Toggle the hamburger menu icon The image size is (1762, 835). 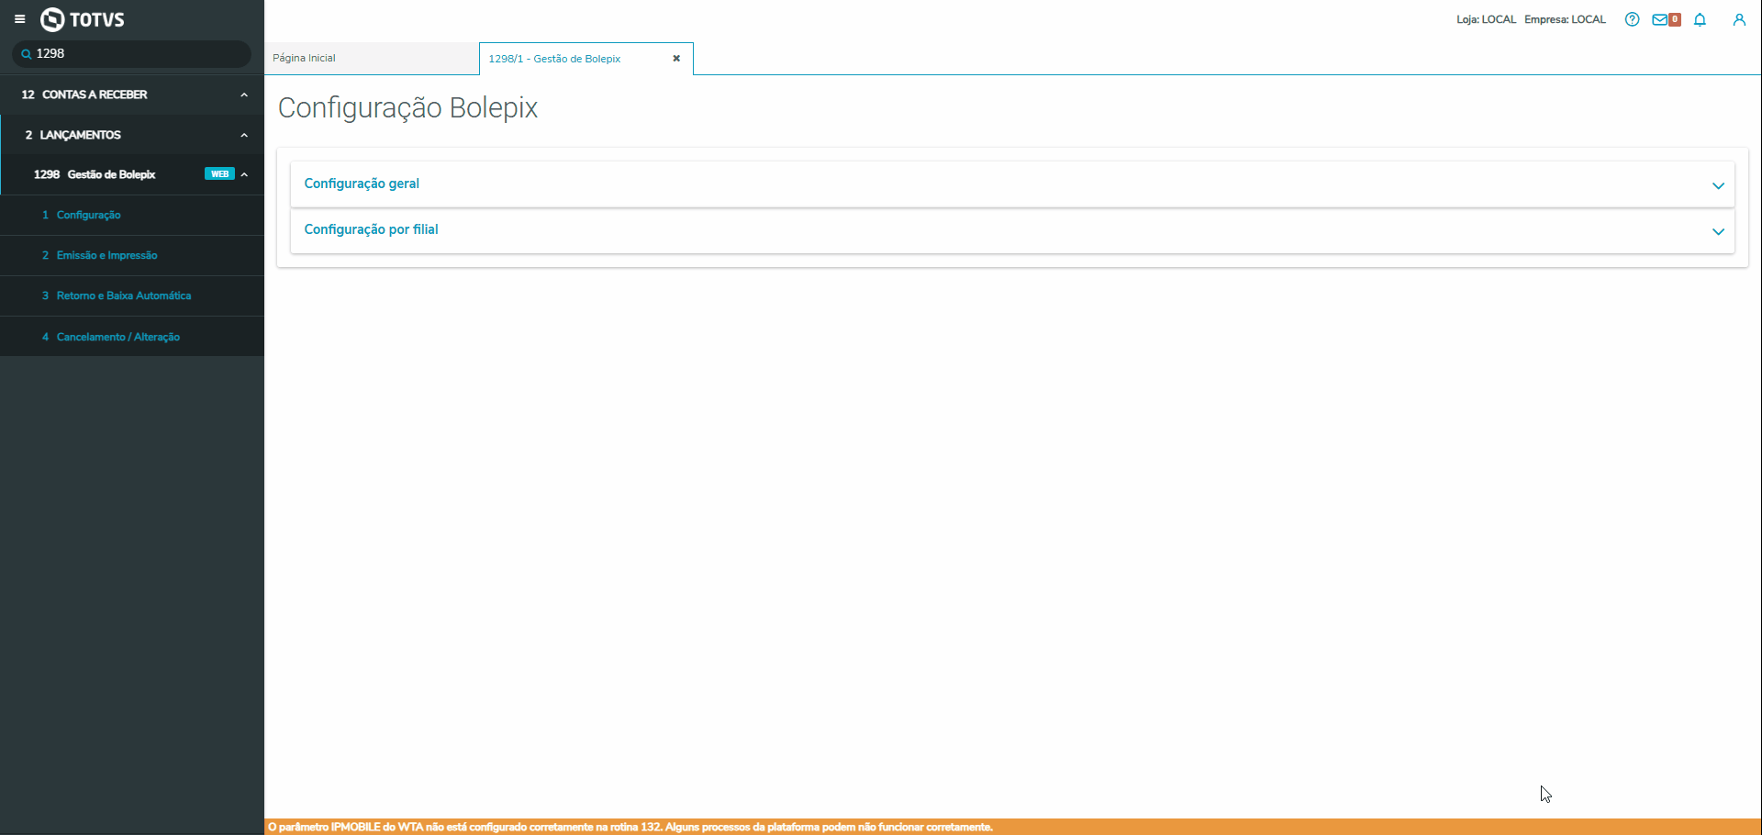tap(19, 19)
